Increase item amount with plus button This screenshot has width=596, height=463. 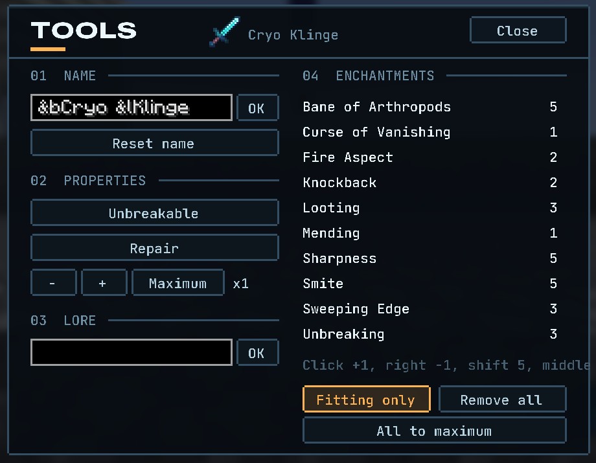(x=104, y=282)
